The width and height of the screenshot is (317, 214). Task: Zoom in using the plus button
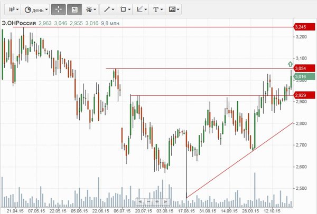tap(158, 201)
